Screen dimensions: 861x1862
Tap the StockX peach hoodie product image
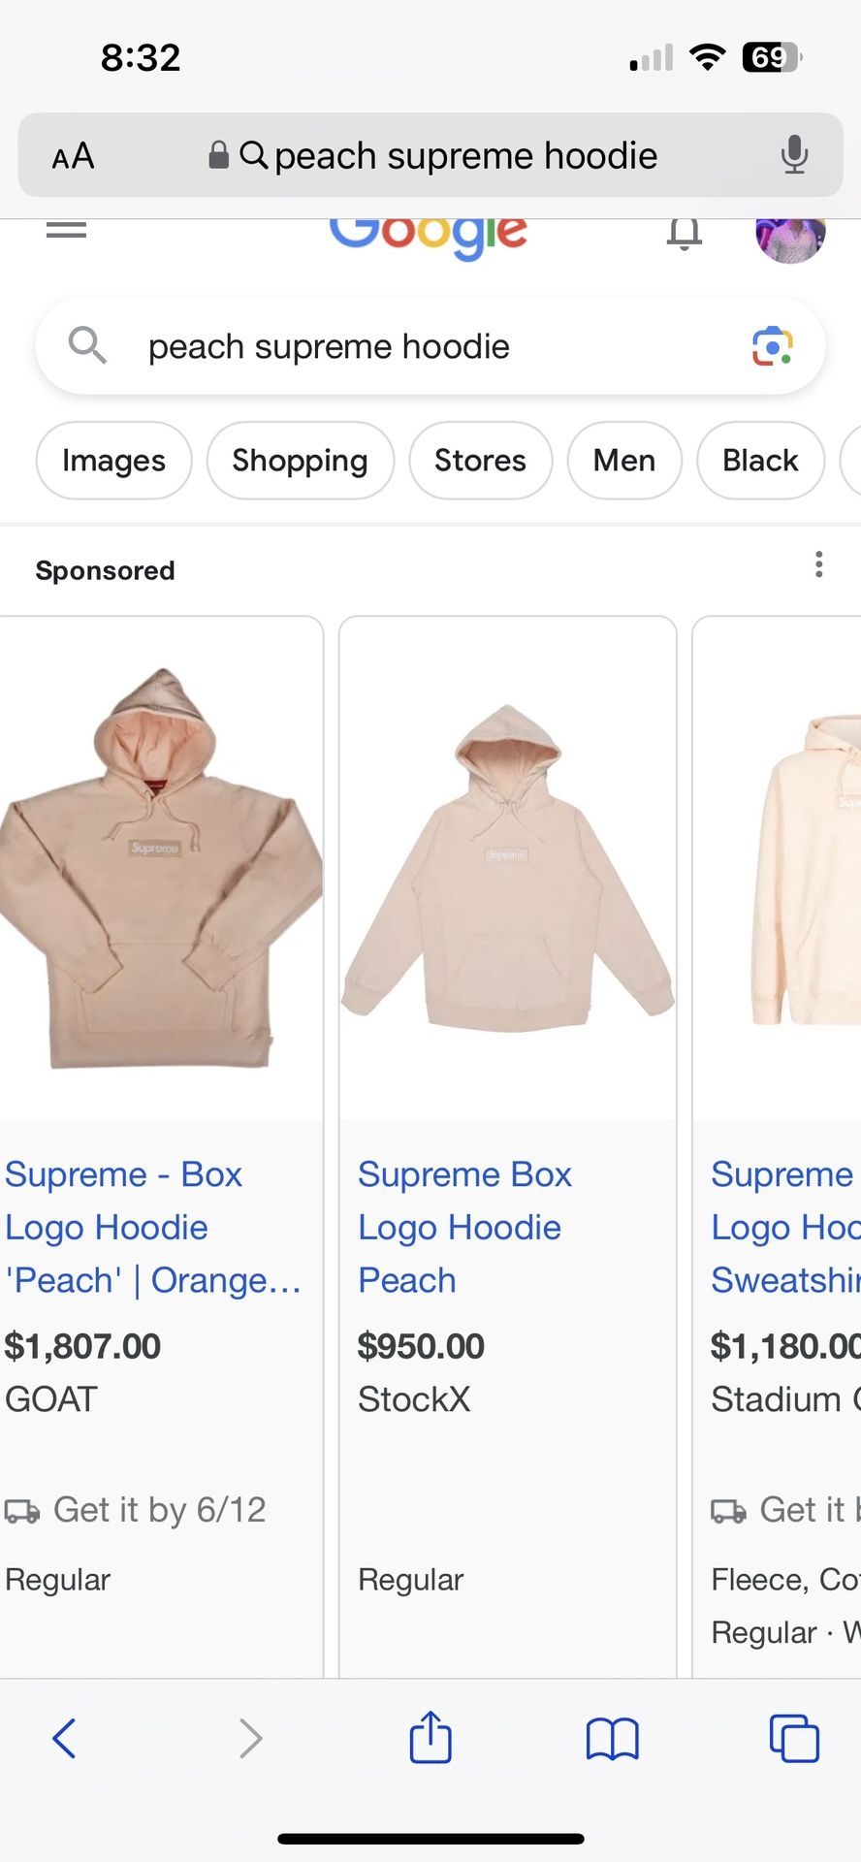[507, 868]
